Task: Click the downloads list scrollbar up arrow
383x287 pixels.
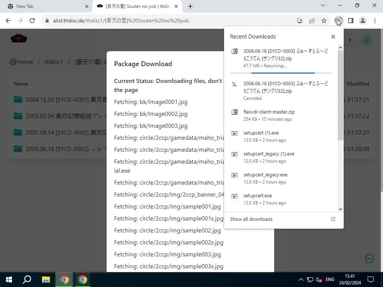Action: point(340,47)
